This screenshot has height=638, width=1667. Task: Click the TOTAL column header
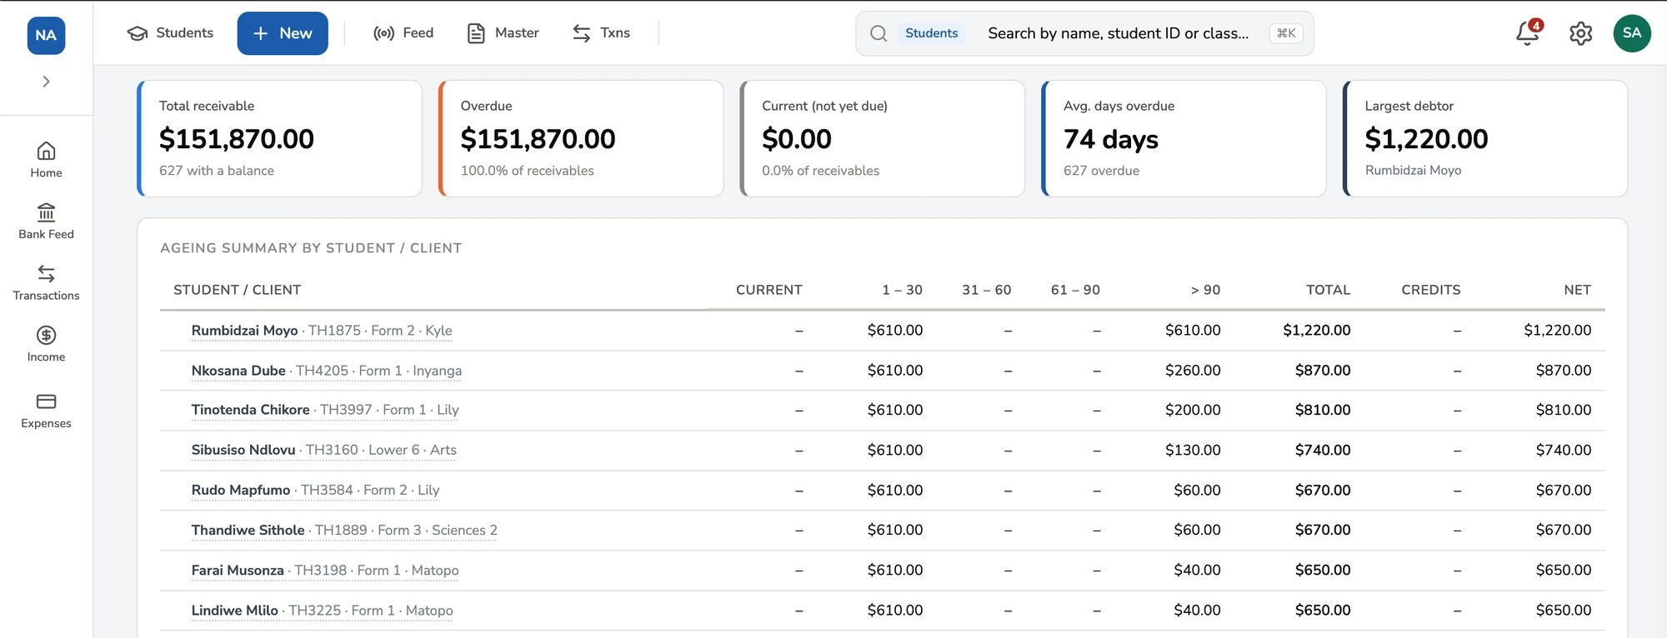(1328, 290)
